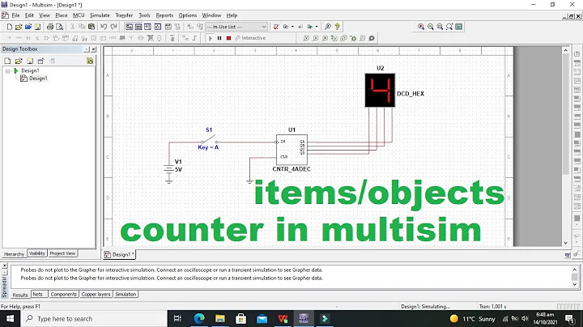Open probe settings gear icon

coord(372,38)
